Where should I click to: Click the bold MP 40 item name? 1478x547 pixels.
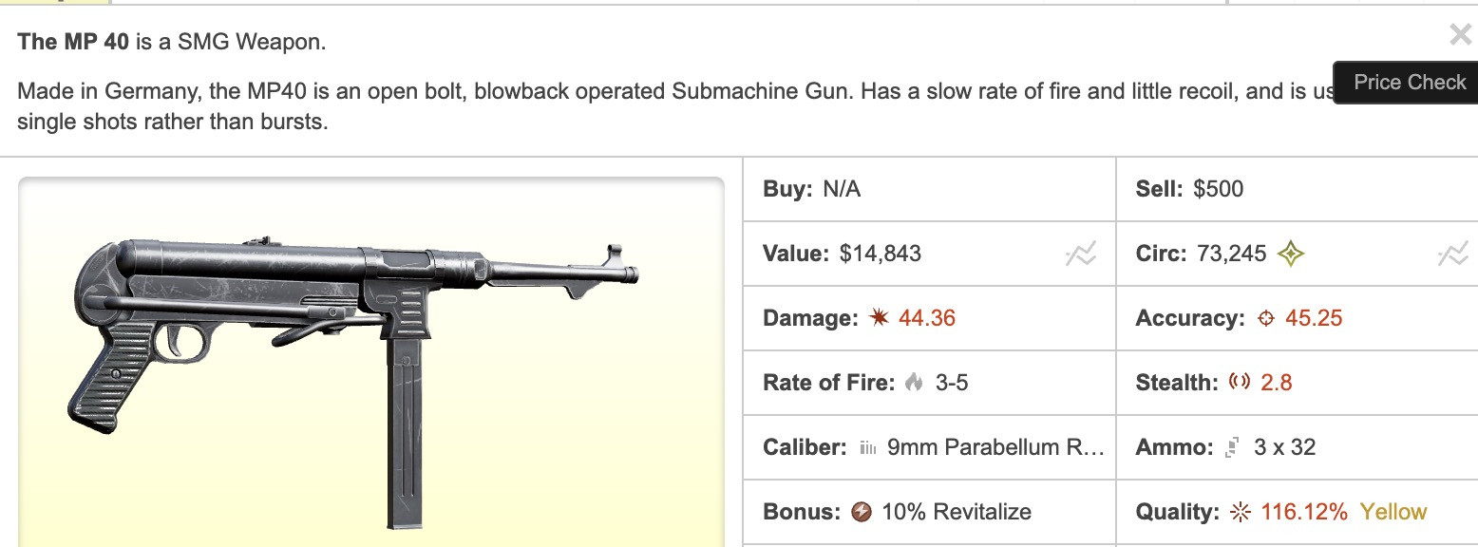tap(75, 42)
